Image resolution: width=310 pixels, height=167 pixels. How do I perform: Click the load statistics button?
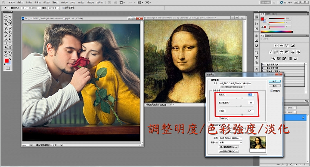229,147
